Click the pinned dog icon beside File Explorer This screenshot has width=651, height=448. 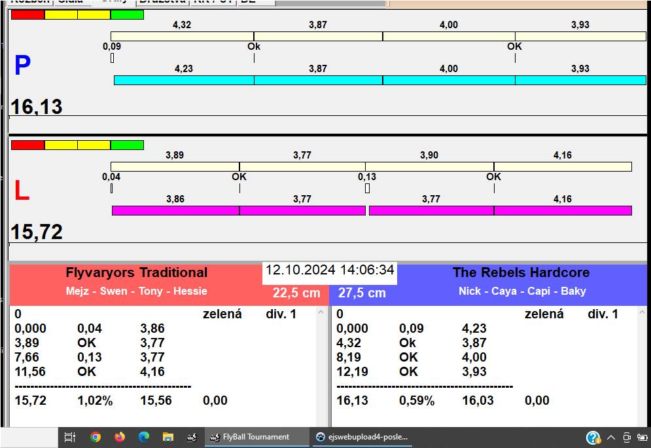192,437
